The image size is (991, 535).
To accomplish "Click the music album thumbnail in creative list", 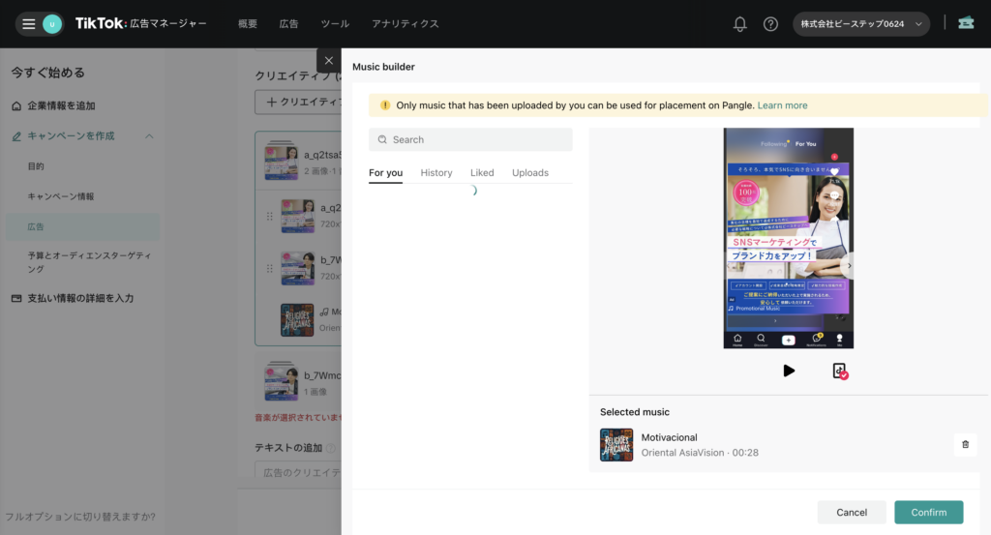I will point(297,319).
